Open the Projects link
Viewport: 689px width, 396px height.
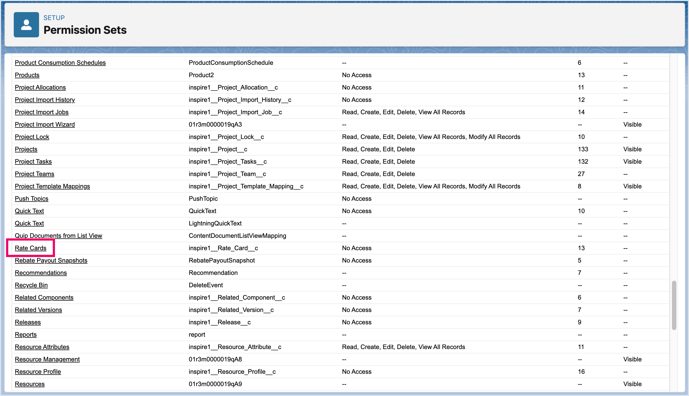tap(26, 149)
